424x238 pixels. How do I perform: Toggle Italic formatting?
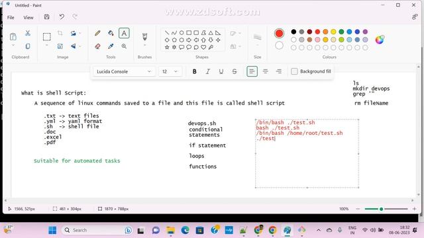click(x=207, y=71)
